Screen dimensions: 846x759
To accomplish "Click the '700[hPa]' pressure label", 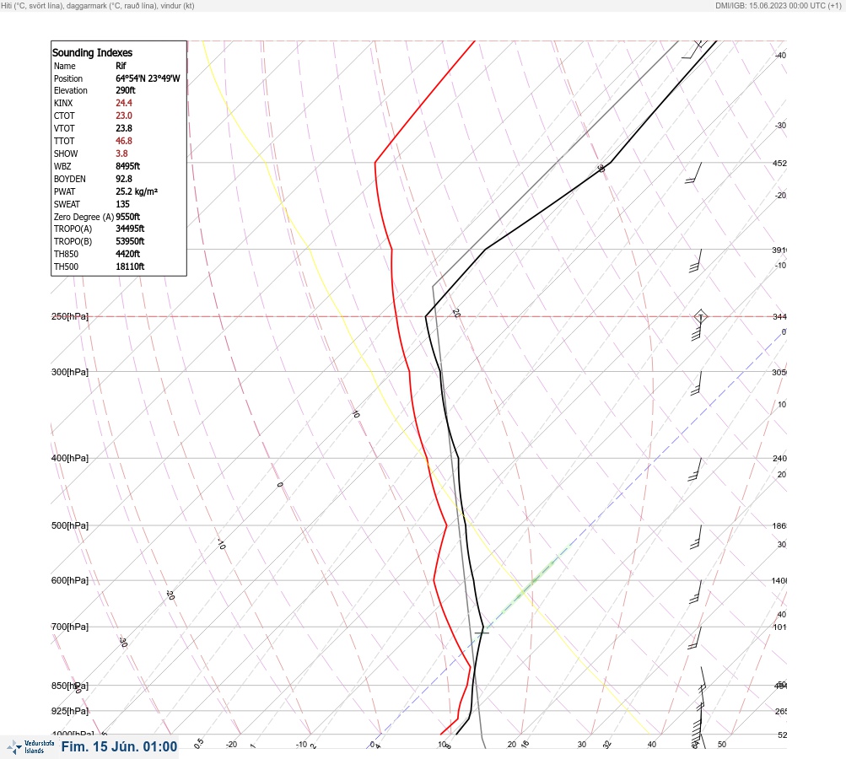I will (70, 627).
